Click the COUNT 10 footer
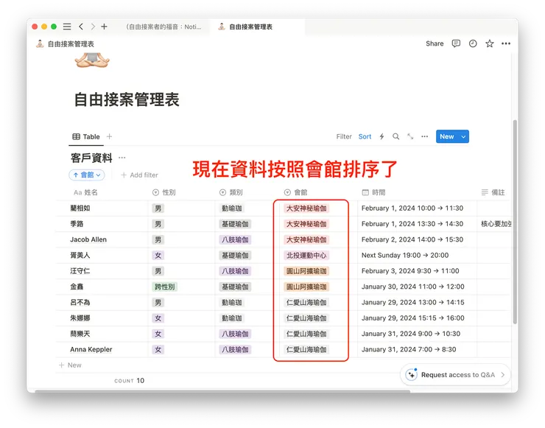This screenshot has width=545, height=428. (130, 381)
